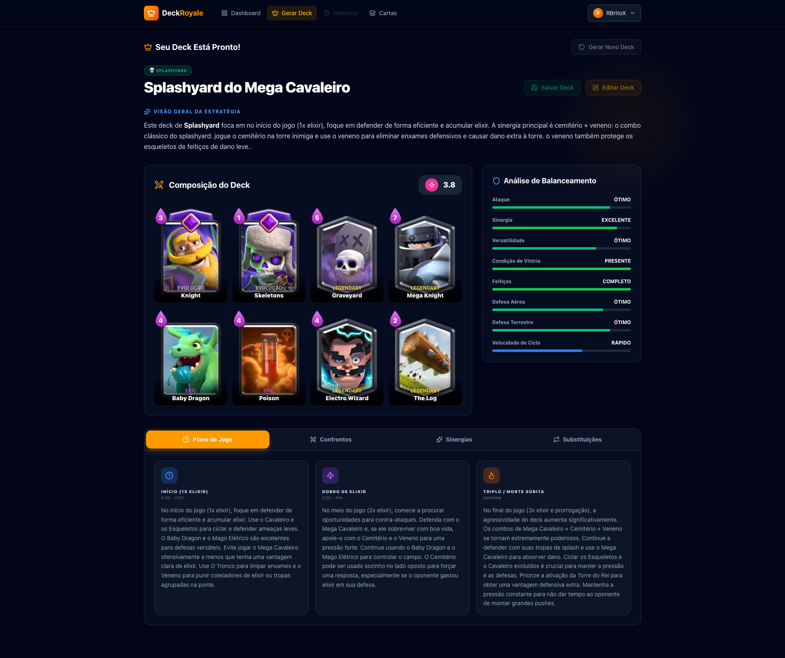Click the crown icon beside Seu Deck Está Pronto
The width and height of the screenshot is (785, 658).
(148, 47)
